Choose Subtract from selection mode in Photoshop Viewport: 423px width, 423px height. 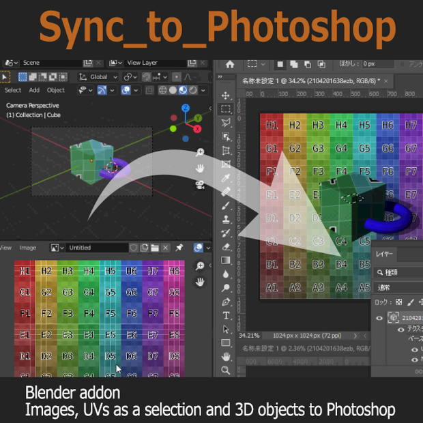308,64
